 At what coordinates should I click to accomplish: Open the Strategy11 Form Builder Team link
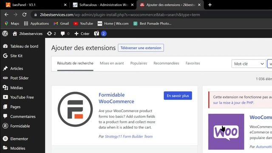(x=129, y=136)
